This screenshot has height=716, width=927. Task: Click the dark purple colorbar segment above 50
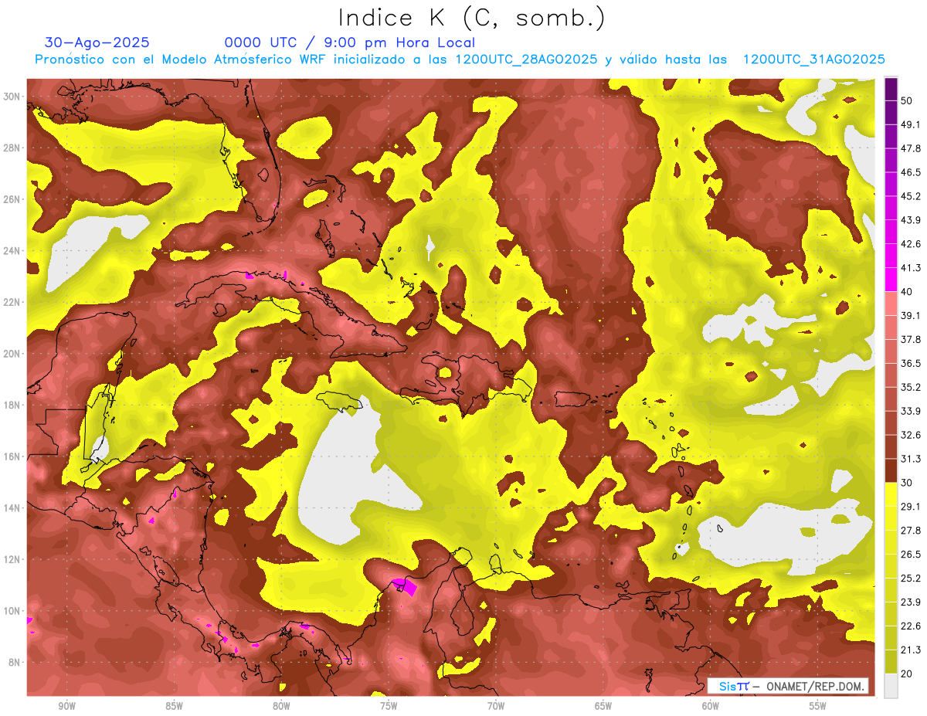[891, 90]
